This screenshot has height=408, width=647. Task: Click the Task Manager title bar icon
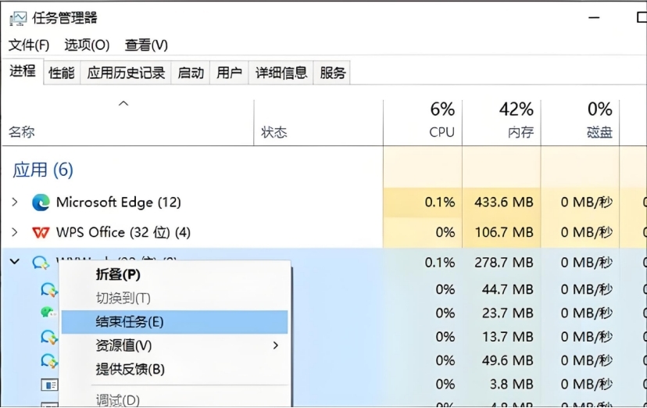click(18, 18)
